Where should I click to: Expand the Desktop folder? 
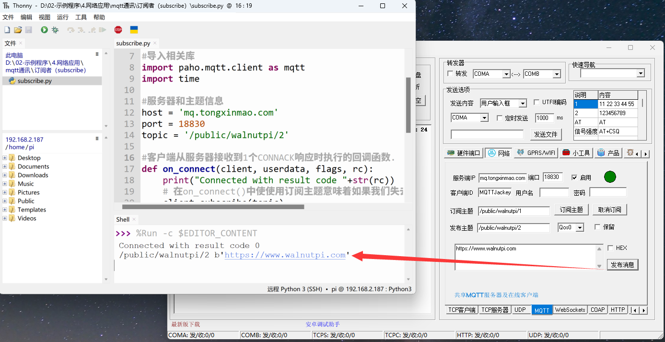tap(5, 158)
